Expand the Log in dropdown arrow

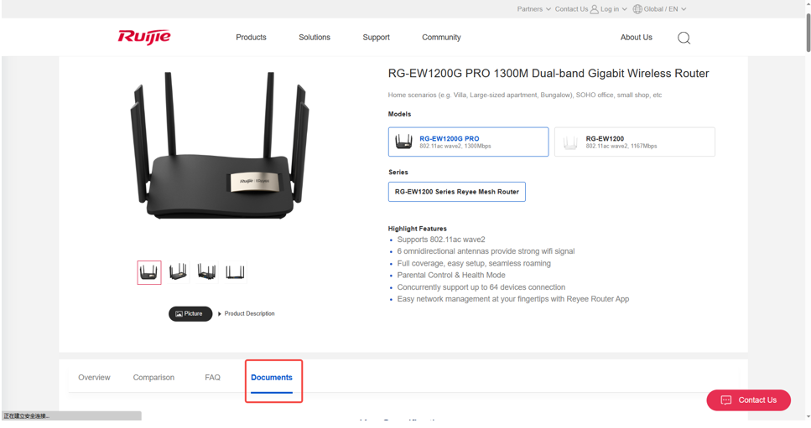[624, 9]
